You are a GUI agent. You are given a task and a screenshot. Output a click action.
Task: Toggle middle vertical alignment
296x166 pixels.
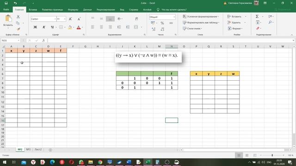coord(101,18)
